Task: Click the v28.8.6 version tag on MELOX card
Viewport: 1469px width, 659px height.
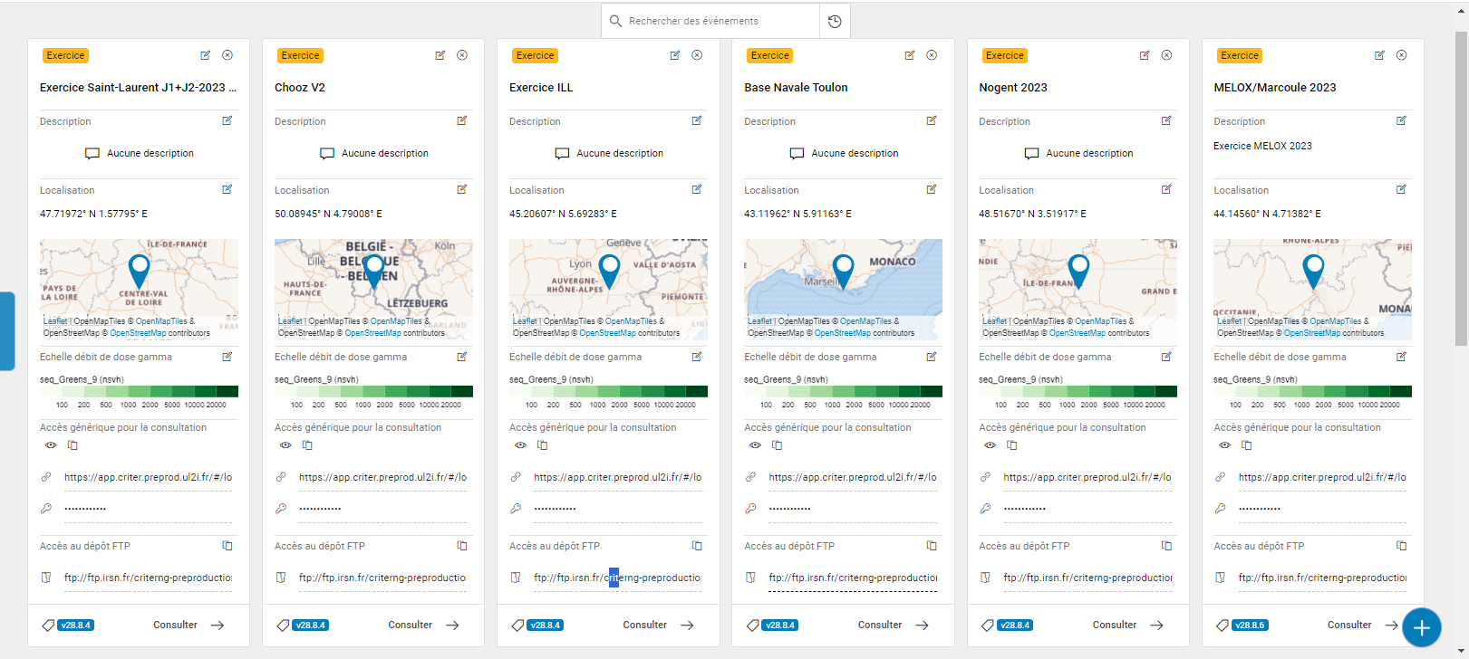Action: 1250,625
